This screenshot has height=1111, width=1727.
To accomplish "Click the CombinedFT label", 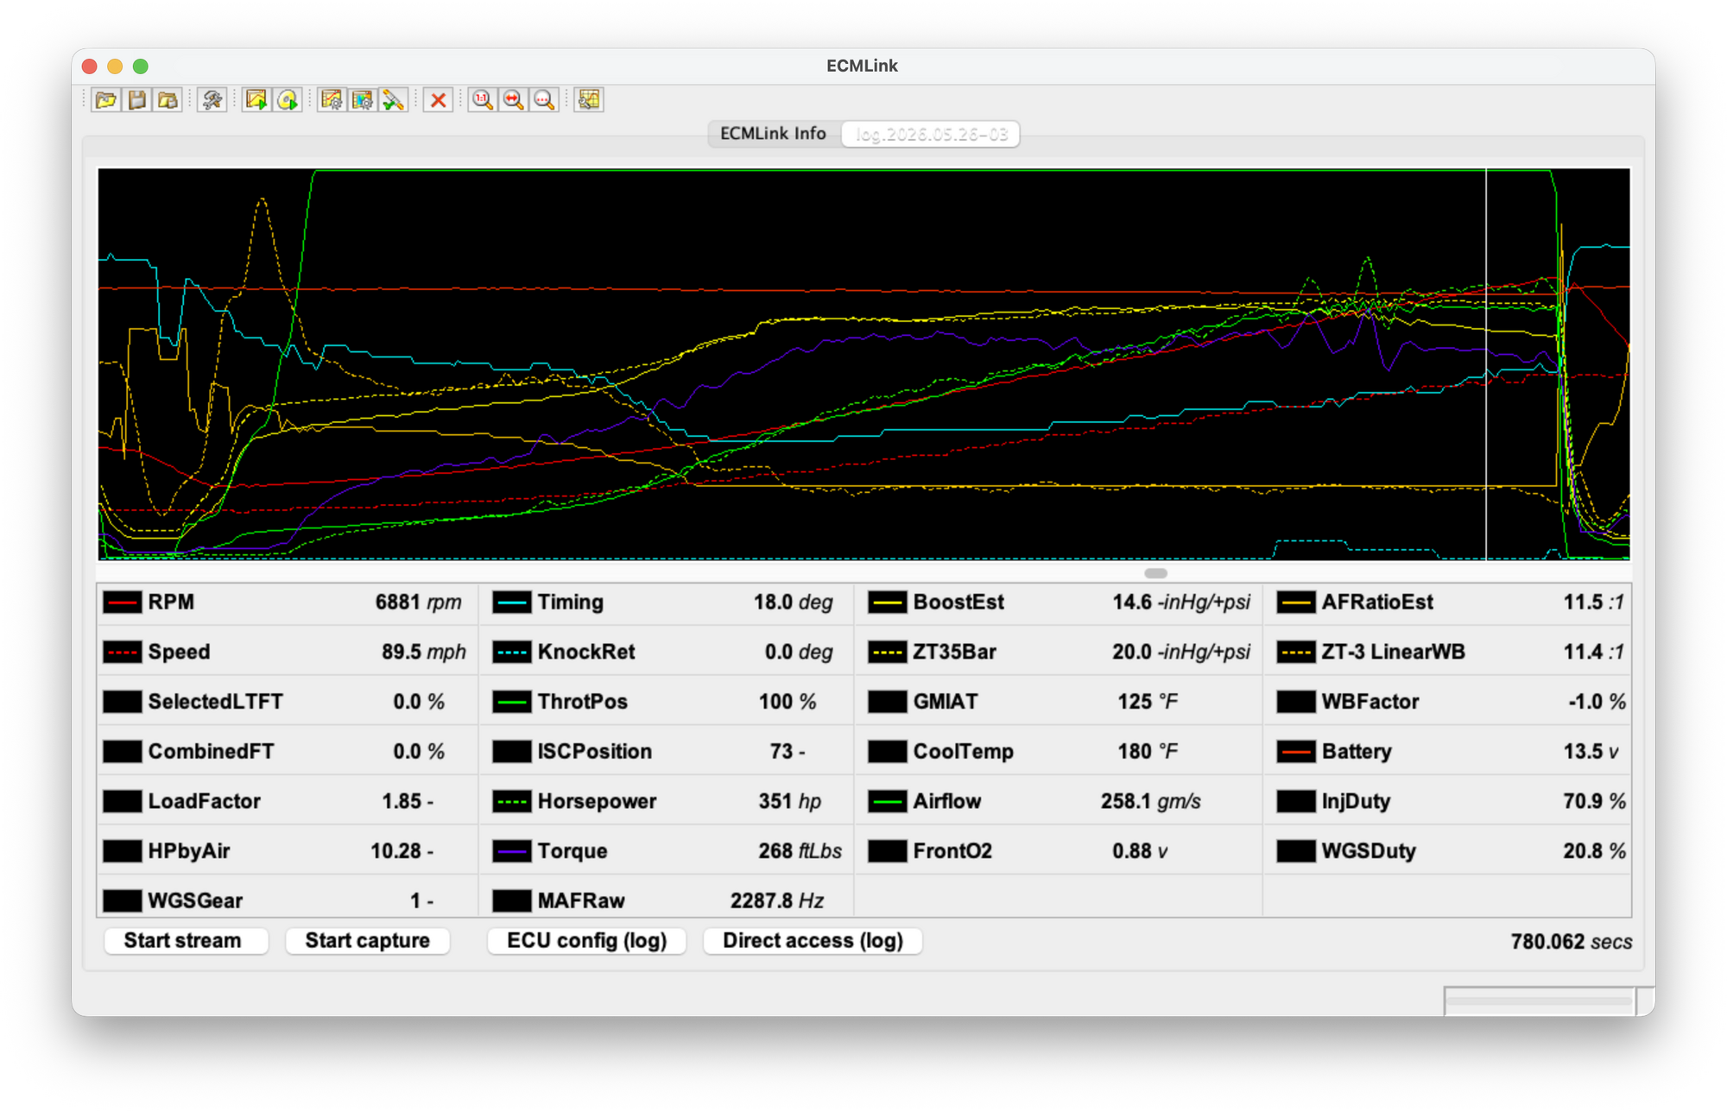I will pos(211,752).
